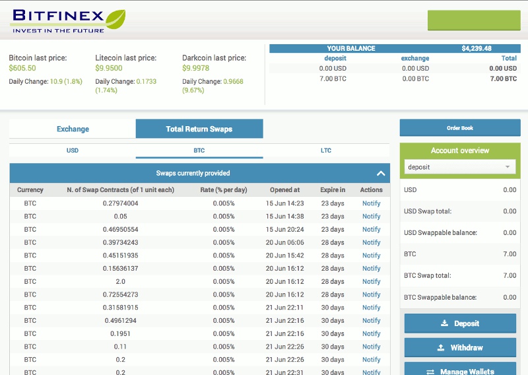Viewport: 528px width, 375px height.
Task: Click the Rate (% per day) column header
Action: click(x=224, y=189)
